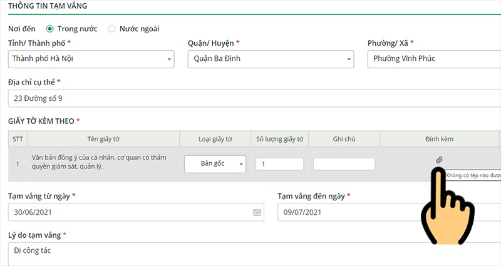Open calendar picker for Tạm vắng từ ngày
This screenshot has height=266, width=501.
(257, 212)
